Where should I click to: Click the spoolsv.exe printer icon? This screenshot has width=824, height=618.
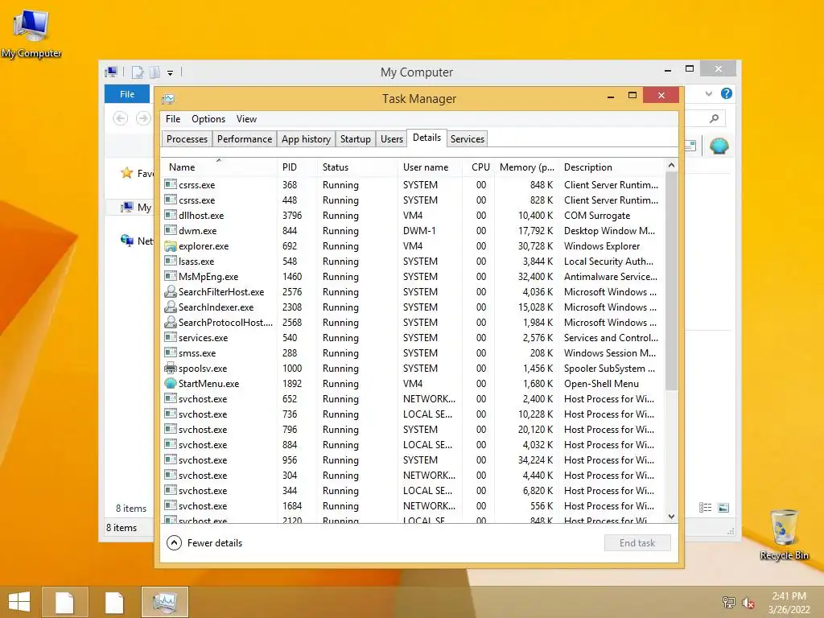point(171,369)
